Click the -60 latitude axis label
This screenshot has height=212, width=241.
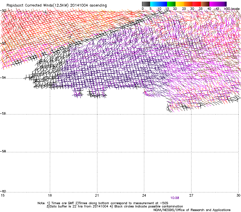(x=3, y=191)
